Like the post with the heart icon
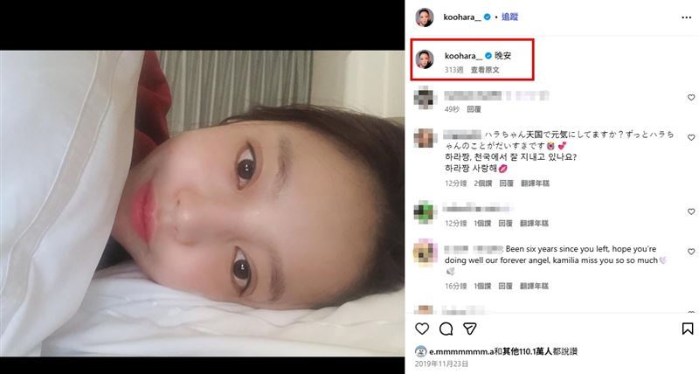This screenshot has height=374, width=699. [x=422, y=329]
